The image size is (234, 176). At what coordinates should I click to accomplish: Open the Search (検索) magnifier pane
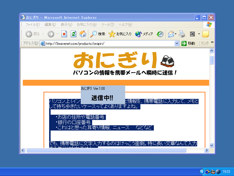click(98, 34)
